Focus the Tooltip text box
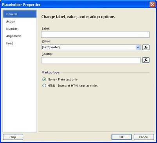157x143 pixels. 91,60
